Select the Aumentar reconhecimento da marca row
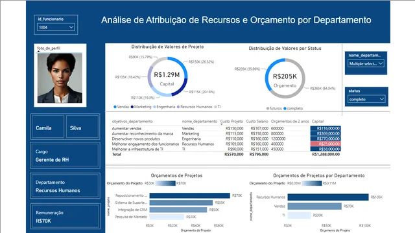Viewport: 415px width, 233px height. pyautogui.click(x=226, y=134)
